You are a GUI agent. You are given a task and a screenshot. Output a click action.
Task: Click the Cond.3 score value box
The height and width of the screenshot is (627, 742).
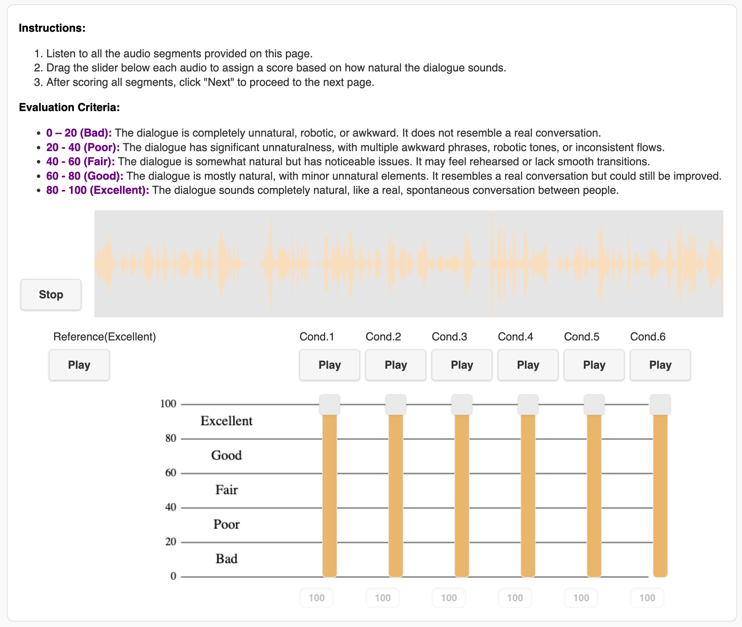449,598
